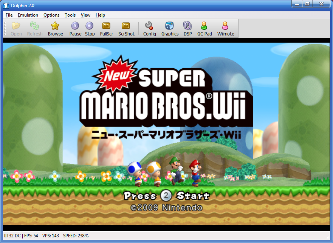
Task: Take a screenshot with ScrShot
Action: [x=126, y=29]
